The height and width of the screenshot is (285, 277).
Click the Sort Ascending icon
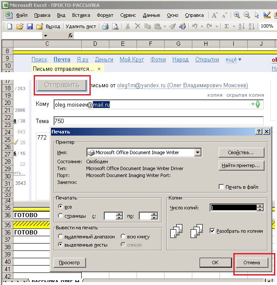click(242, 26)
